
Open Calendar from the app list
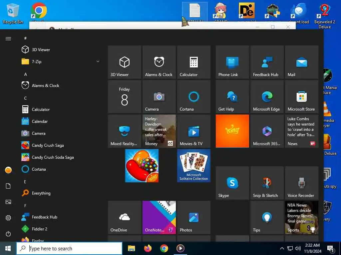pos(61,122)
